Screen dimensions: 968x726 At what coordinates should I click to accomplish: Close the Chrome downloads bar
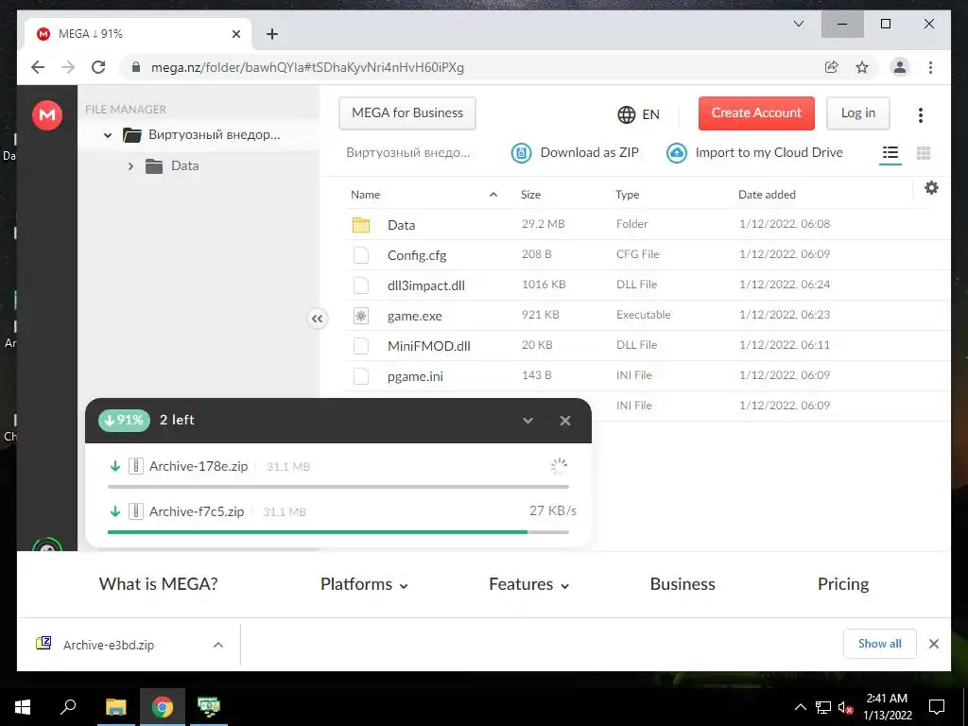(x=933, y=644)
